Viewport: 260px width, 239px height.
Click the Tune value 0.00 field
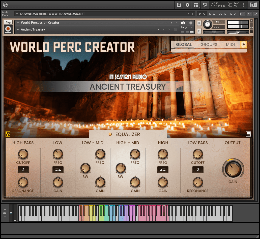(219, 27)
